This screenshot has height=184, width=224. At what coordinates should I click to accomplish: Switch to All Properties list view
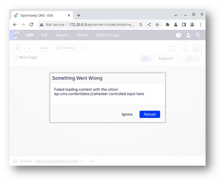(198, 59)
